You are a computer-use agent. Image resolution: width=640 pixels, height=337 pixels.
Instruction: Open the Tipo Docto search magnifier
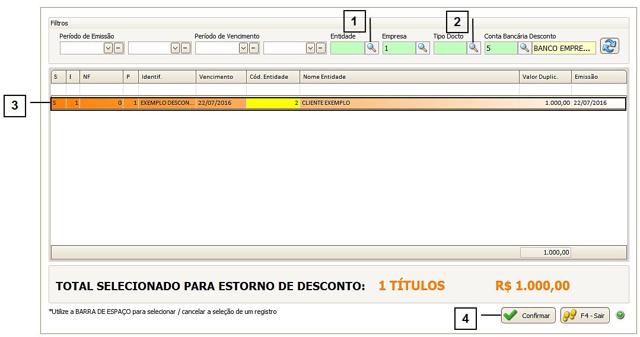click(473, 49)
